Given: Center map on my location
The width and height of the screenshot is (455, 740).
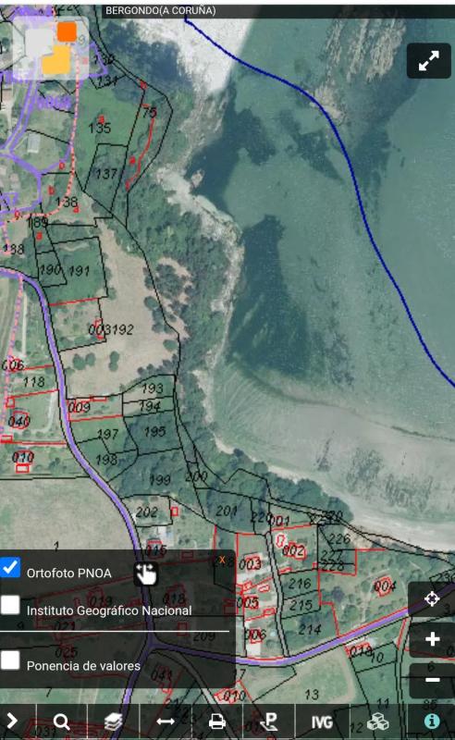Looking at the screenshot, I should (432, 598).
